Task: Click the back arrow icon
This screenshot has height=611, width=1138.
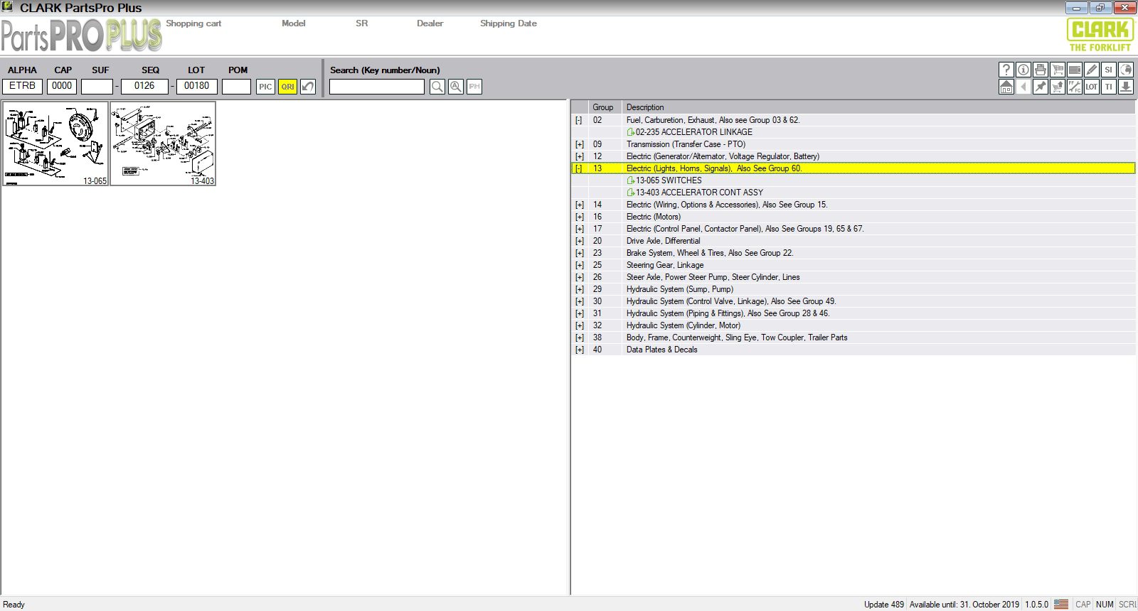Action: (x=1023, y=87)
